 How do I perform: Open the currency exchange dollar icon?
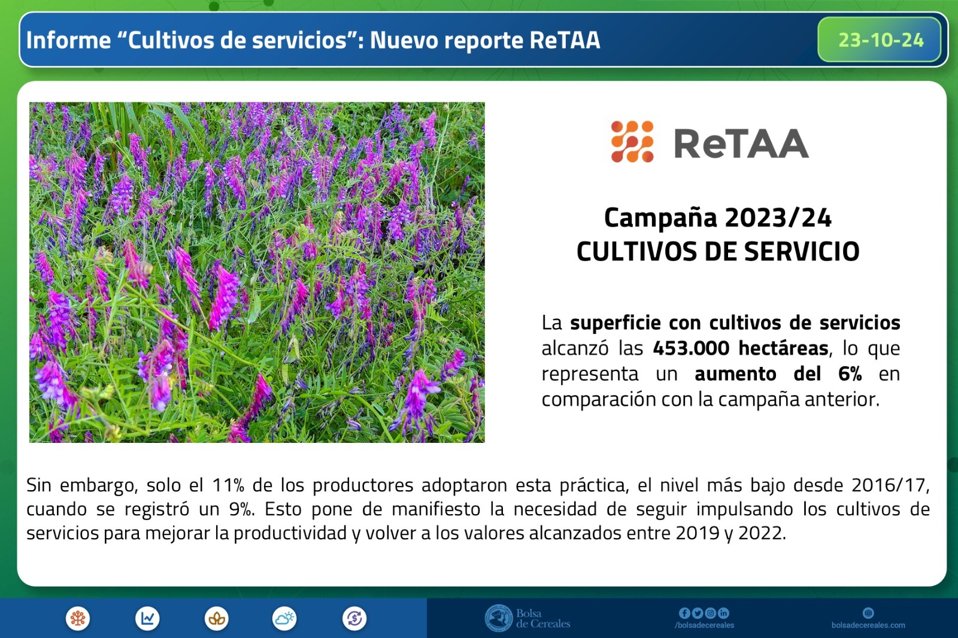354,618
